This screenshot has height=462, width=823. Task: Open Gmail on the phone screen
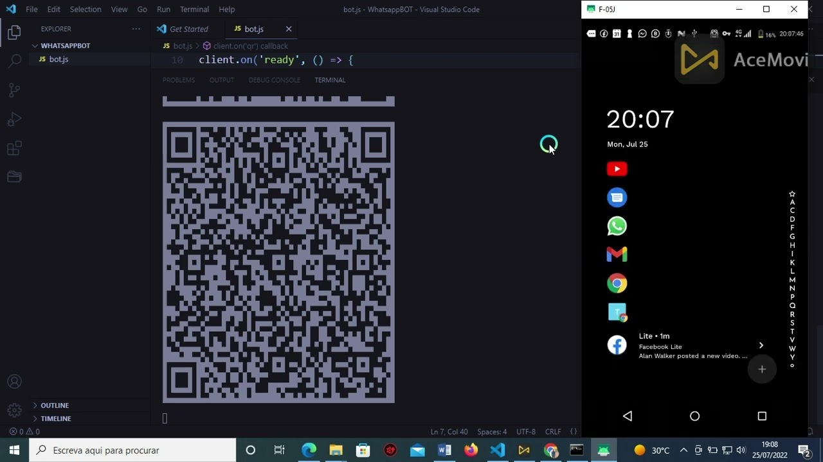point(617,255)
